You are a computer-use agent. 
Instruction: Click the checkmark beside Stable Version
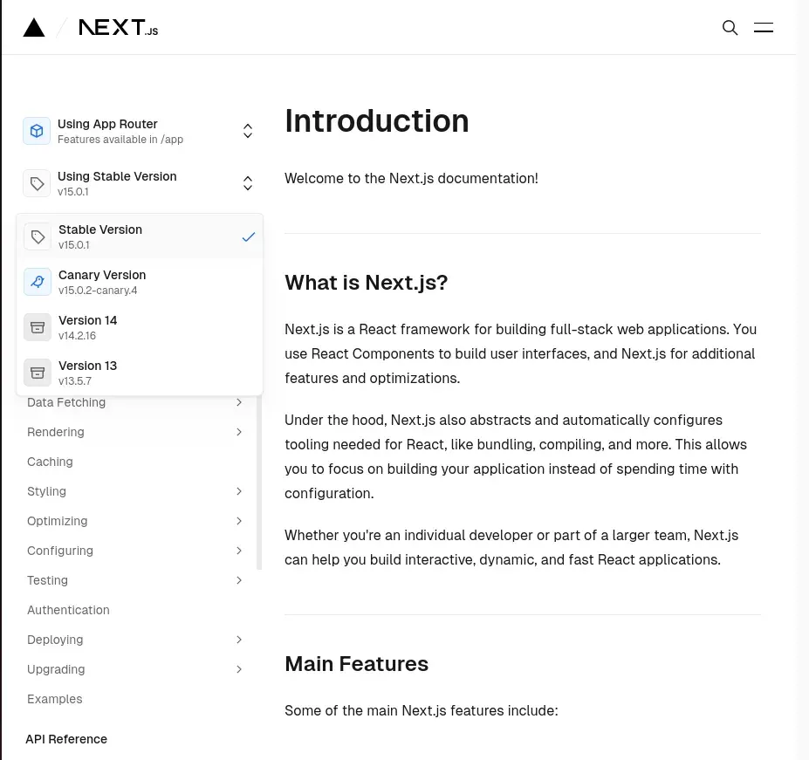249,236
